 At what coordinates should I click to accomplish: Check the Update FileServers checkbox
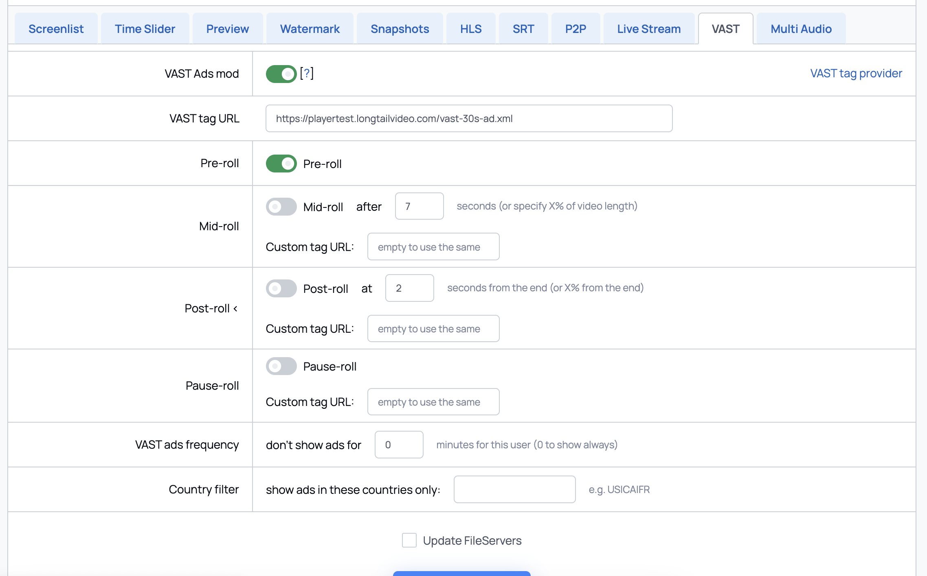click(x=409, y=540)
